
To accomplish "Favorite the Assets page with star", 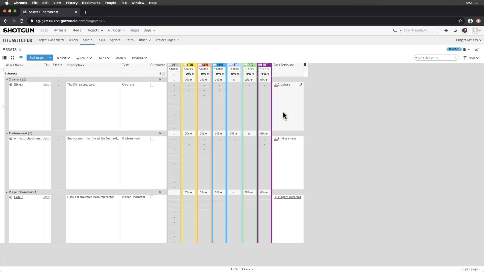I will tap(20, 49).
